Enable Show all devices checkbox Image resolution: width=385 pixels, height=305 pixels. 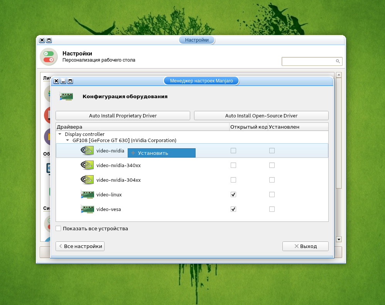coord(58,228)
